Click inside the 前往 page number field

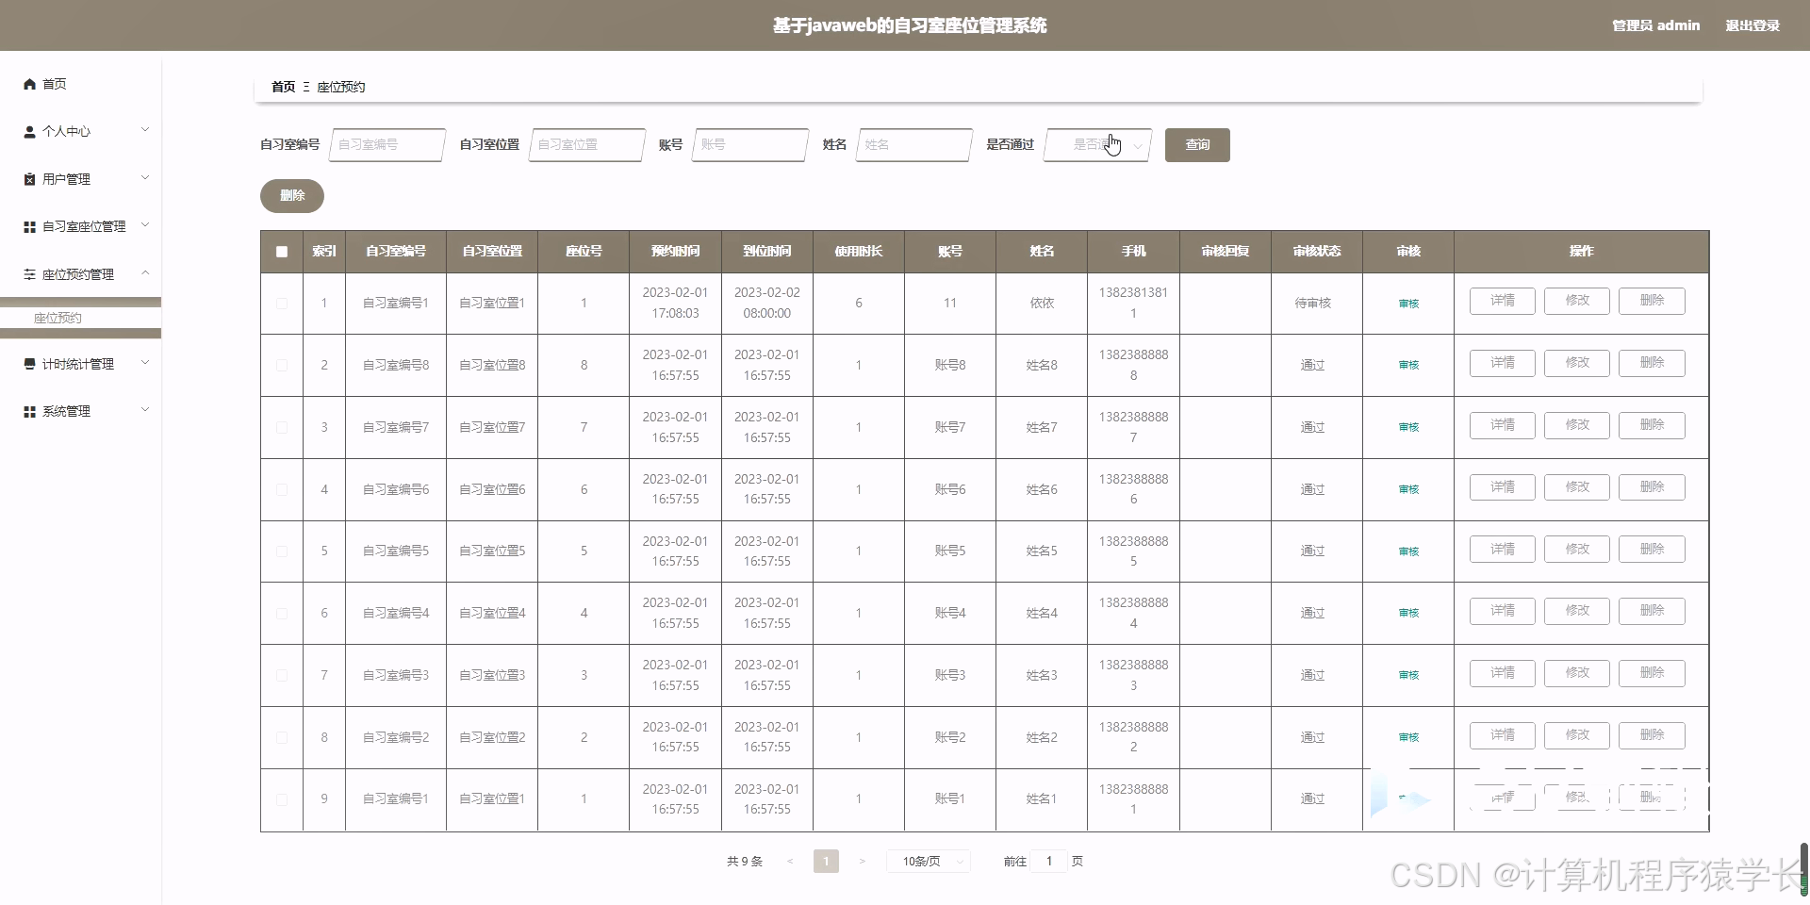coord(1049,861)
